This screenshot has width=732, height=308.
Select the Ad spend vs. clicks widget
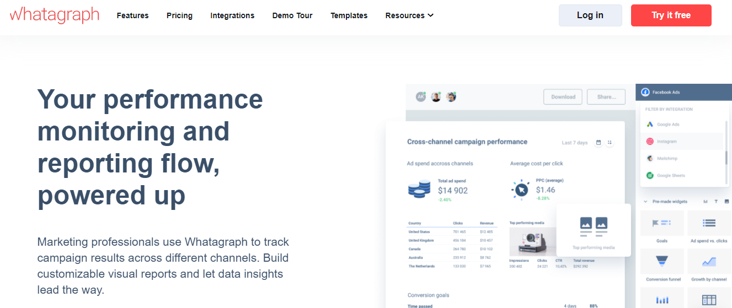[x=709, y=223]
